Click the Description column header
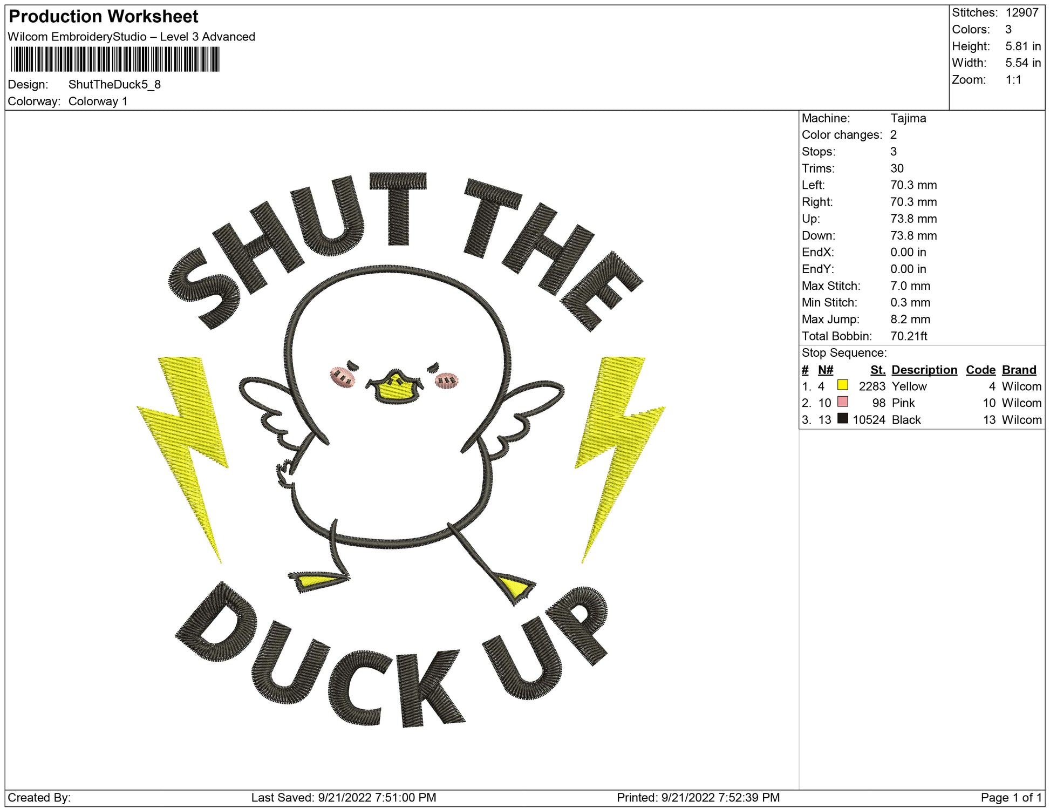Screen dimensions: 1050x808 coord(924,370)
